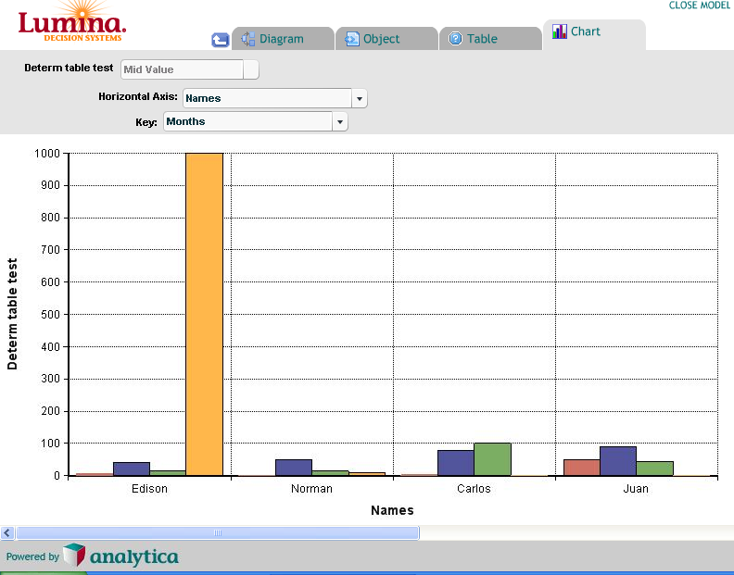Click the Determ table test label above the chart
Screen dimensions: 734x575
pyautogui.click(x=69, y=68)
